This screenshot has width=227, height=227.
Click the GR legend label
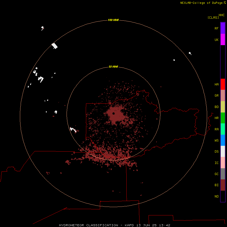(x=217, y=96)
